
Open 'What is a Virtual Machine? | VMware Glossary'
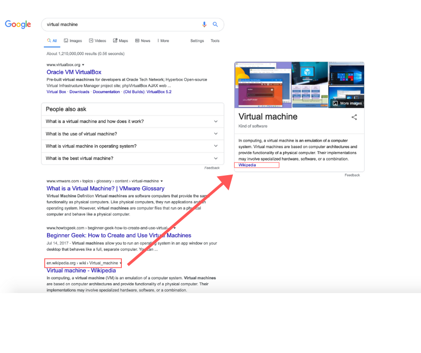tap(105, 188)
